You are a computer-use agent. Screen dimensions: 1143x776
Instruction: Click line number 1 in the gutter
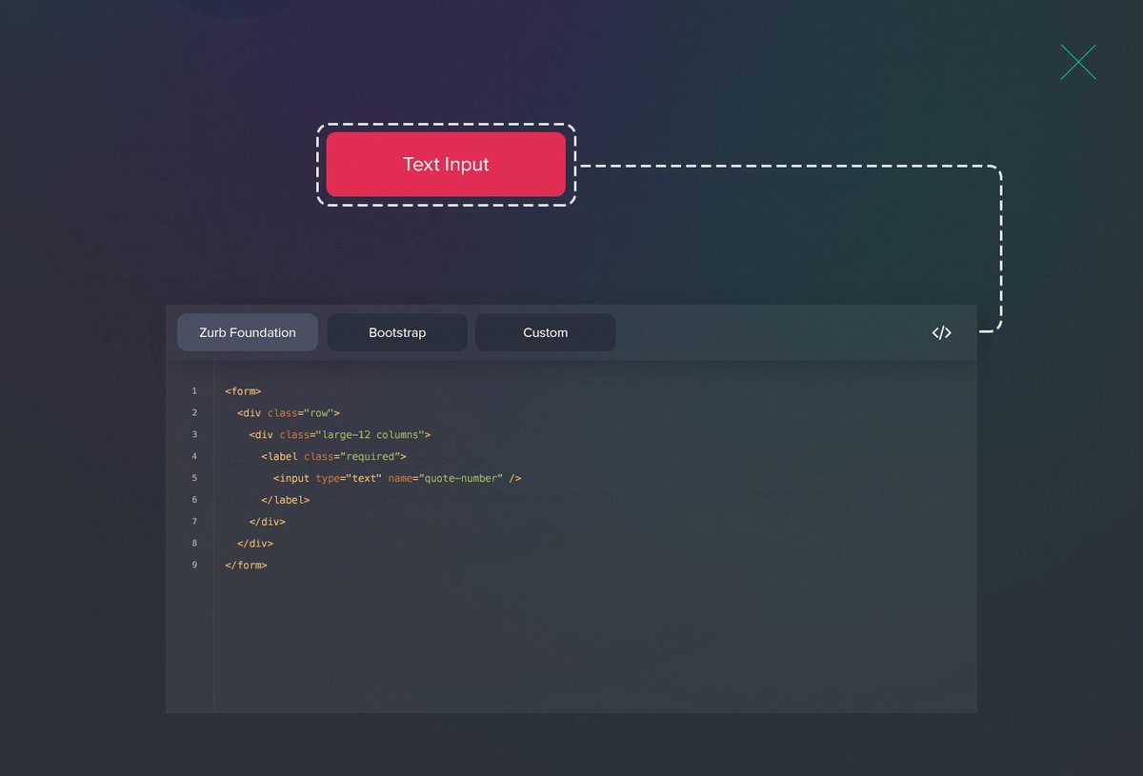pyautogui.click(x=194, y=391)
